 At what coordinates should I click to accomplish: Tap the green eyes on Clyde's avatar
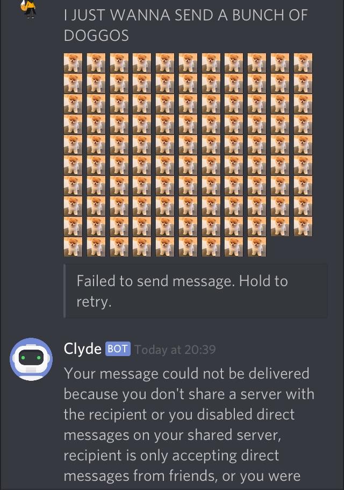click(x=31, y=358)
